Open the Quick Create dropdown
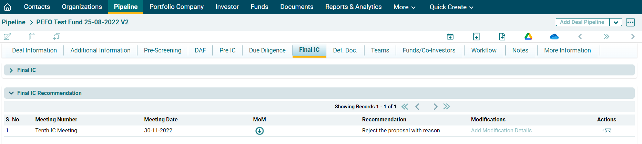The image size is (642, 144). click(451, 7)
